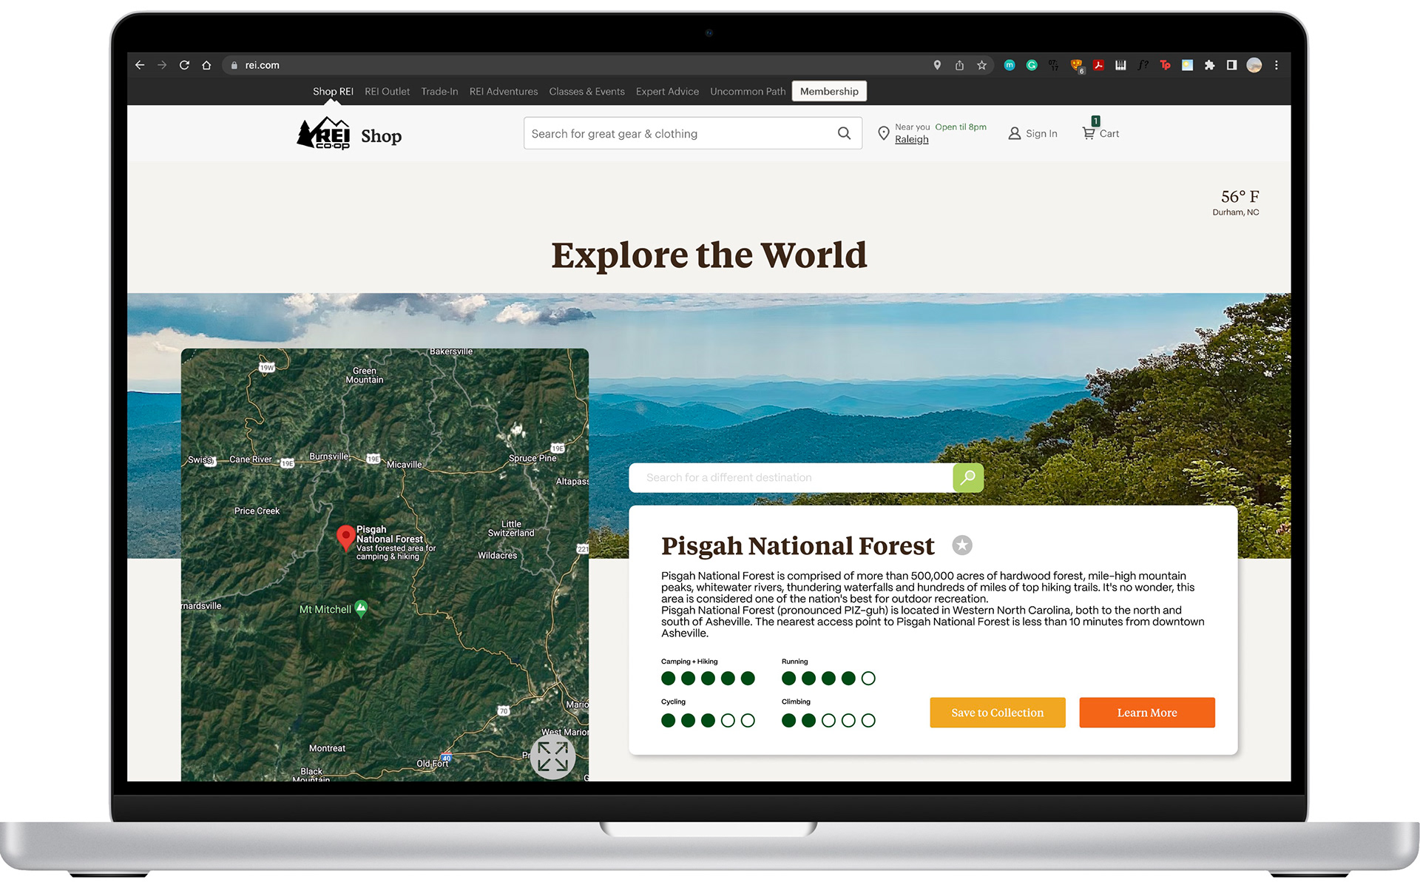Open the font finder 'f?' extension

tap(1143, 65)
